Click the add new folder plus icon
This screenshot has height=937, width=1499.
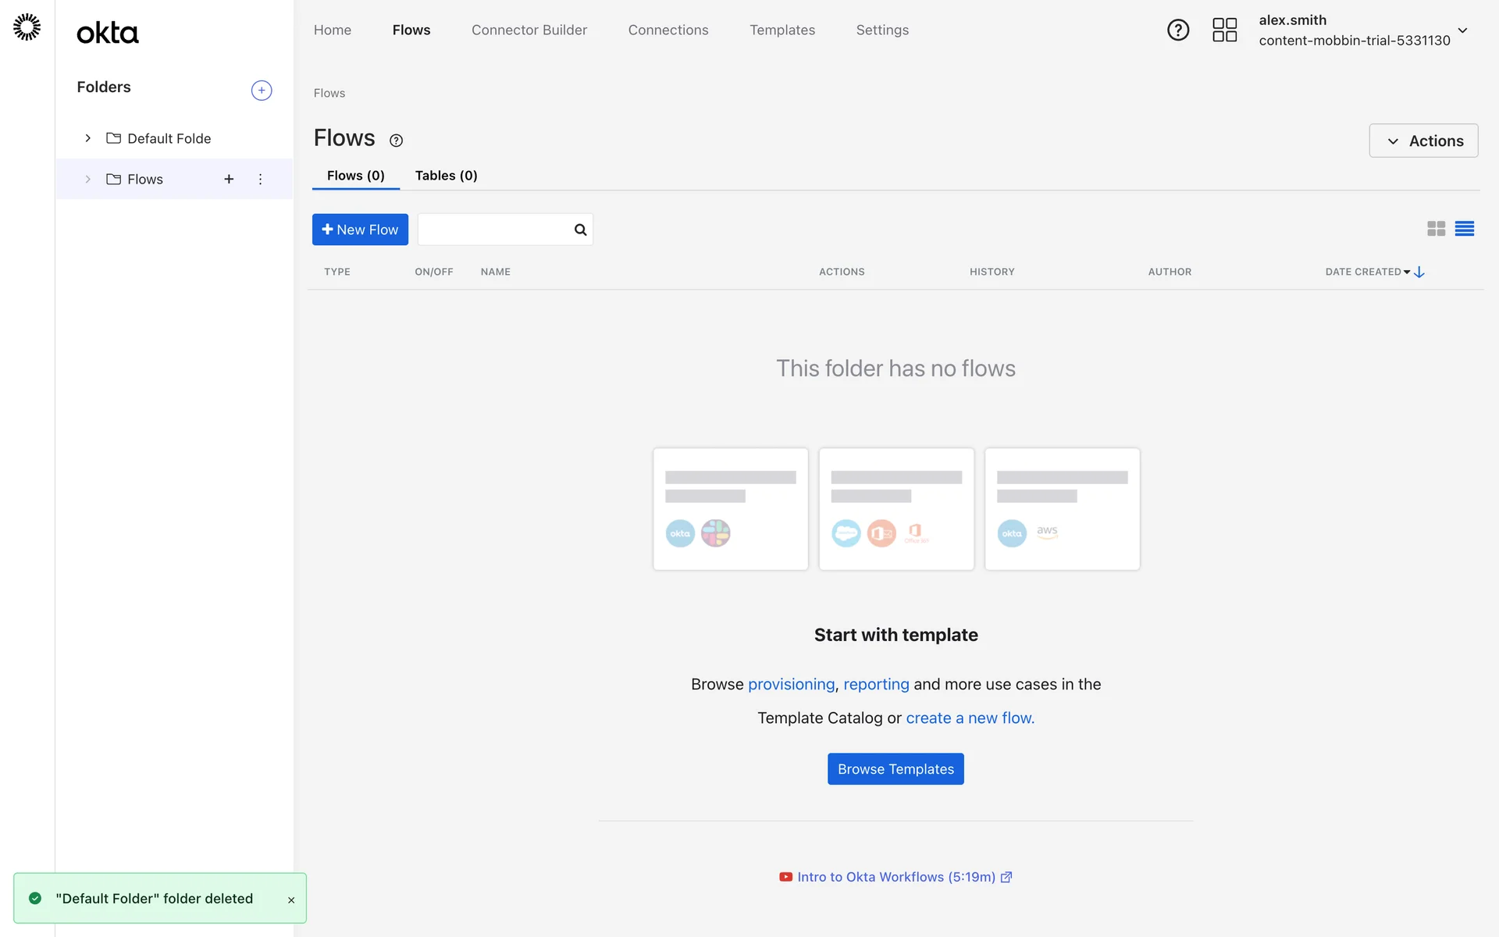pos(262,91)
